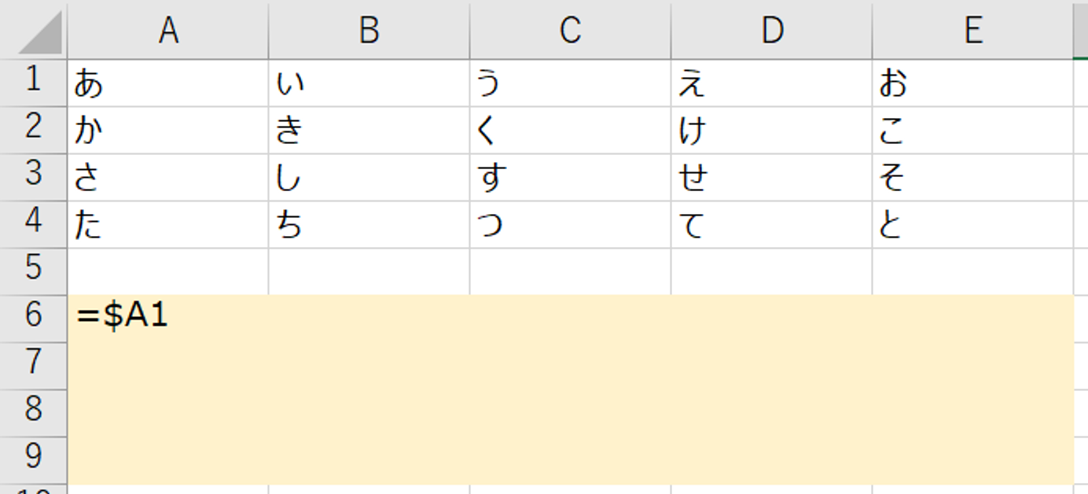The width and height of the screenshot is (1088, 494).
Task: Click cell containing お
Action: [x=972, y=83]
